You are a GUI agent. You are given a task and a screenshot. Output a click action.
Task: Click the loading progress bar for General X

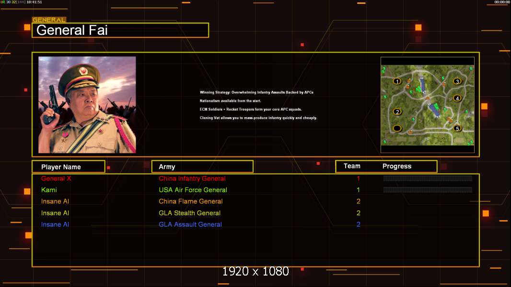tap(428, 178)
